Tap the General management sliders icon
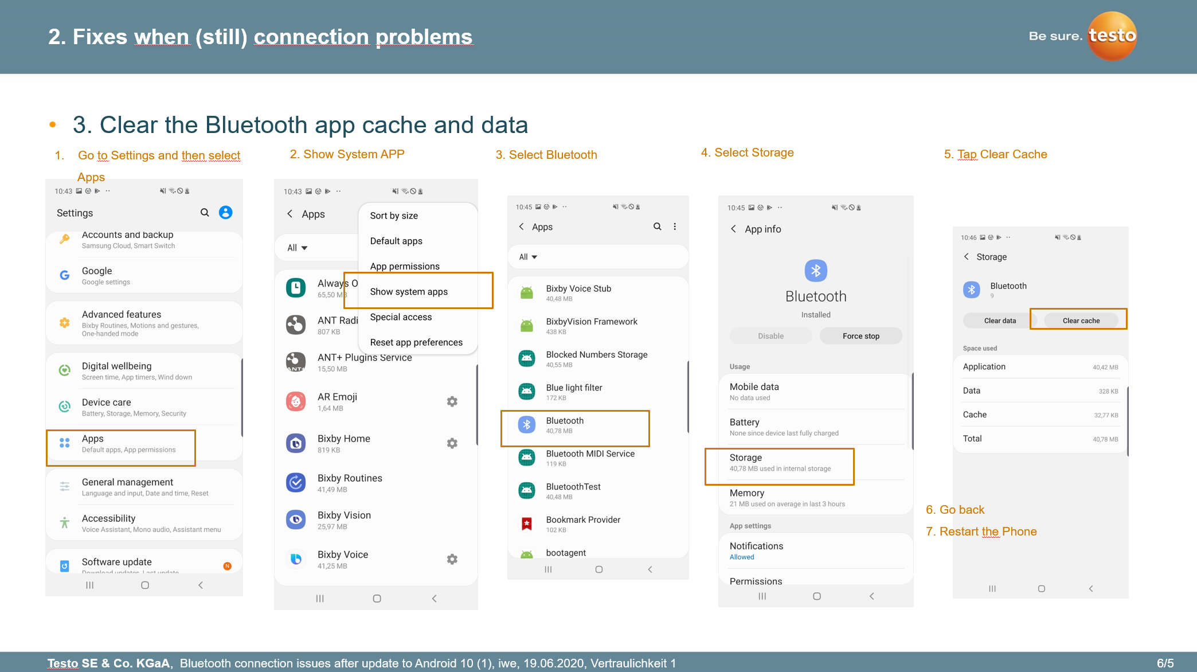1197x672 pixels. point(65,486)
